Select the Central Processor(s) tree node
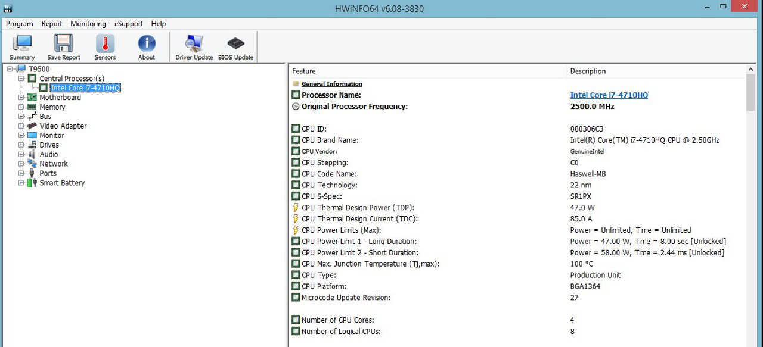763x347 pixels. [x=72, y=79]
